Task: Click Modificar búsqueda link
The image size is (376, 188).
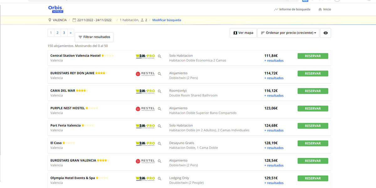Action: (167, 20)
